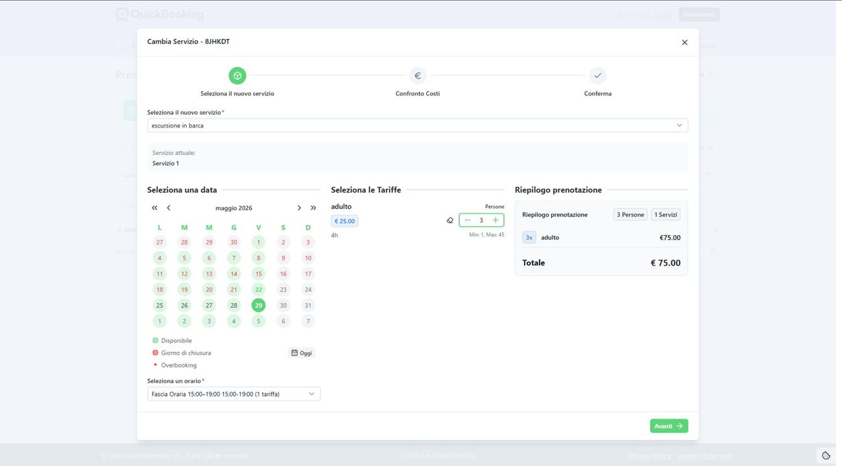The width and height of the screenshot is (842, 466).
Task: Click Avanti to proceed
Action: [x=669, y=426]
